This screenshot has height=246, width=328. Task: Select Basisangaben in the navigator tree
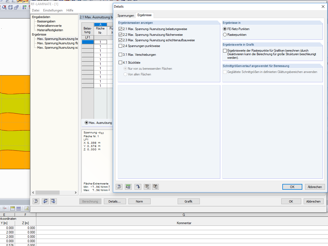pos(46,21)
